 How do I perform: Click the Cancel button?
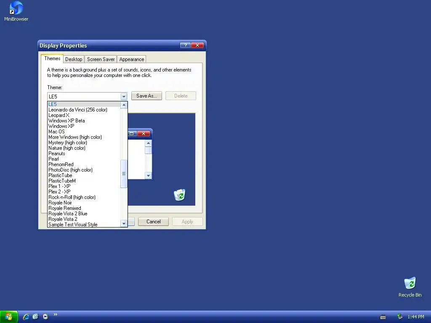pyautogui.click(x=153, y=222)
